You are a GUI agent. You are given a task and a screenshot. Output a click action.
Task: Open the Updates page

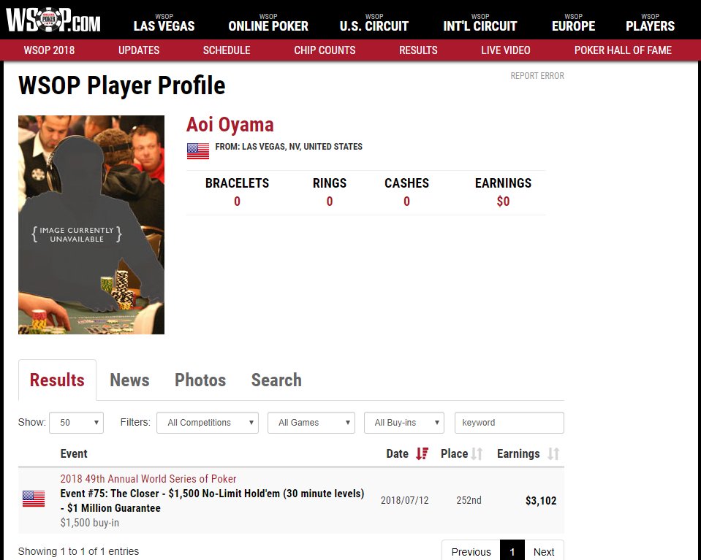point(139,50)
